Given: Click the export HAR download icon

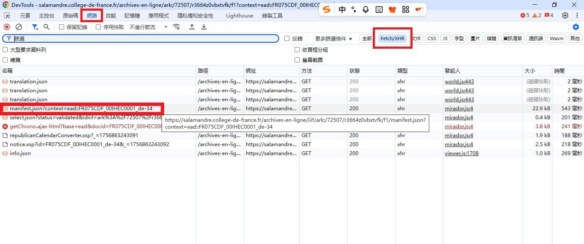Looking at the screenshot, I should 204,27.
